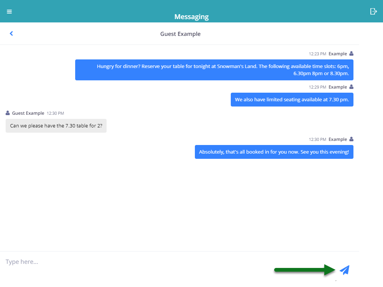
Task: Click the 'Messaging' header title
Action: (191, 16)
